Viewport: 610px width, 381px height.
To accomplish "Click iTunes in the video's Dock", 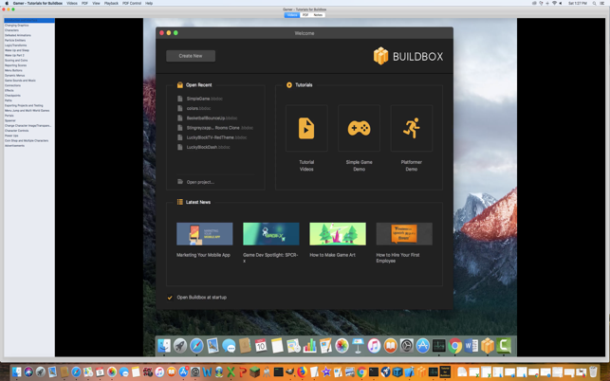I will click(x=374, y=346).
